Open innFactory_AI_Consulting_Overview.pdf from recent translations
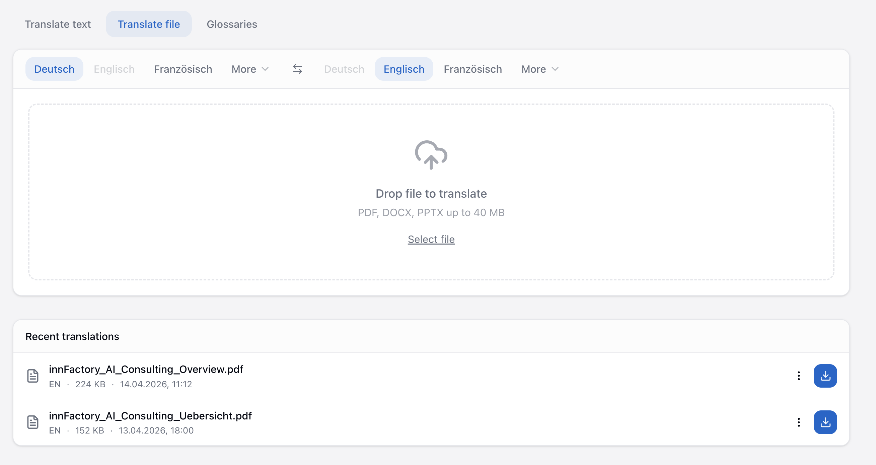 click(x=146, y=369)
